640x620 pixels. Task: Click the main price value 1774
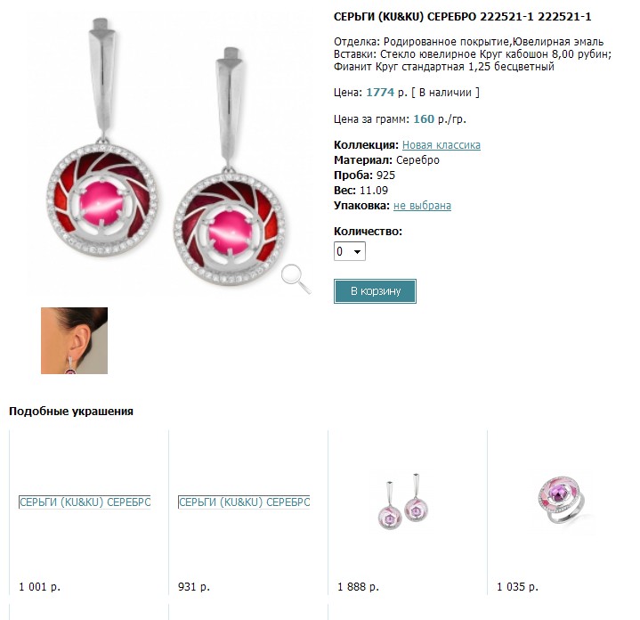tap(380, 93)
